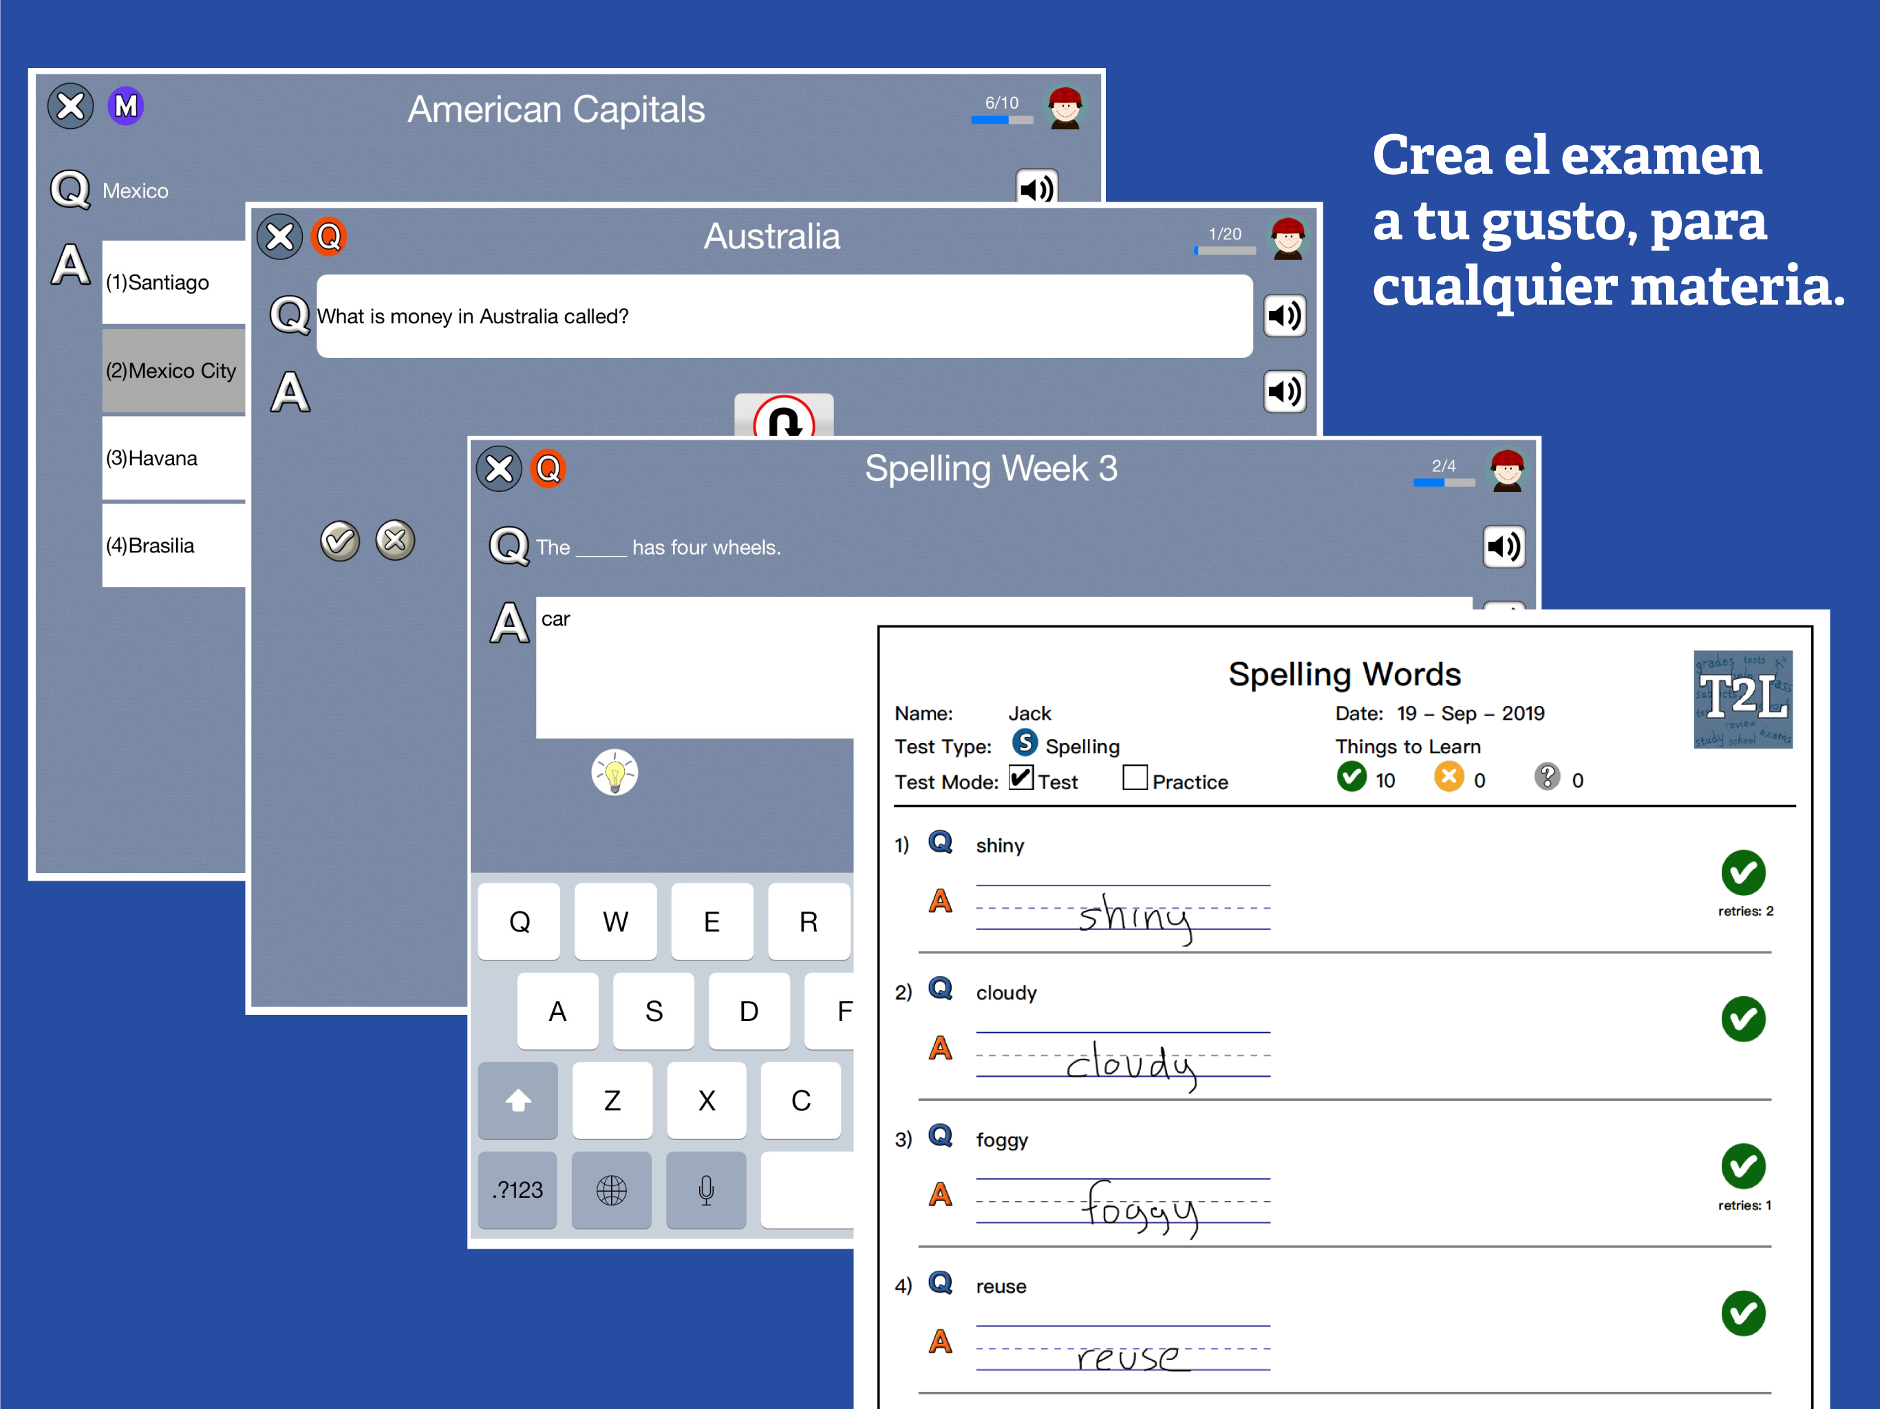
Task: Check the Practice mode checkbox
Action: click(x=1134, y=777)
